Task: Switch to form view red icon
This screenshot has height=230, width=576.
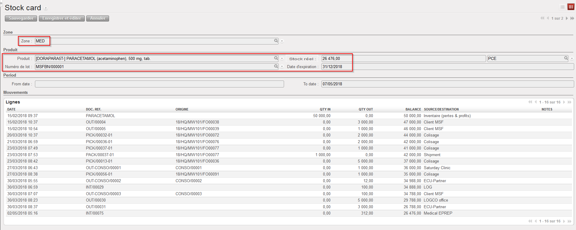Action: pyautogui.click(x=571, y=7)
